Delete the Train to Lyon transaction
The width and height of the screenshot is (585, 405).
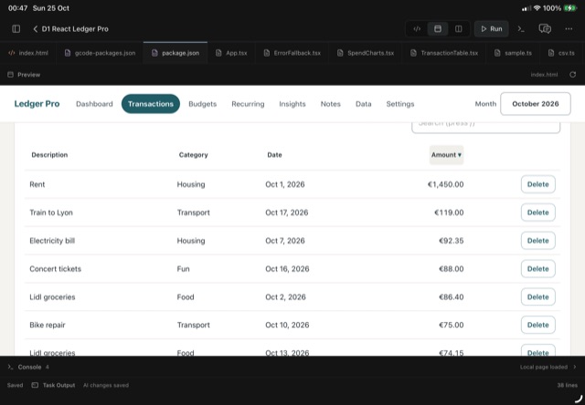click(x=538, y=213)
